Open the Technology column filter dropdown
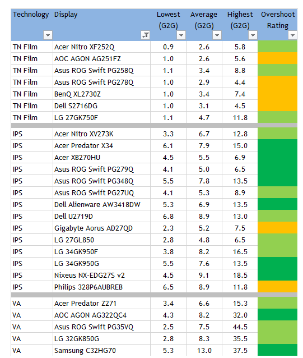 click(48, 35)
